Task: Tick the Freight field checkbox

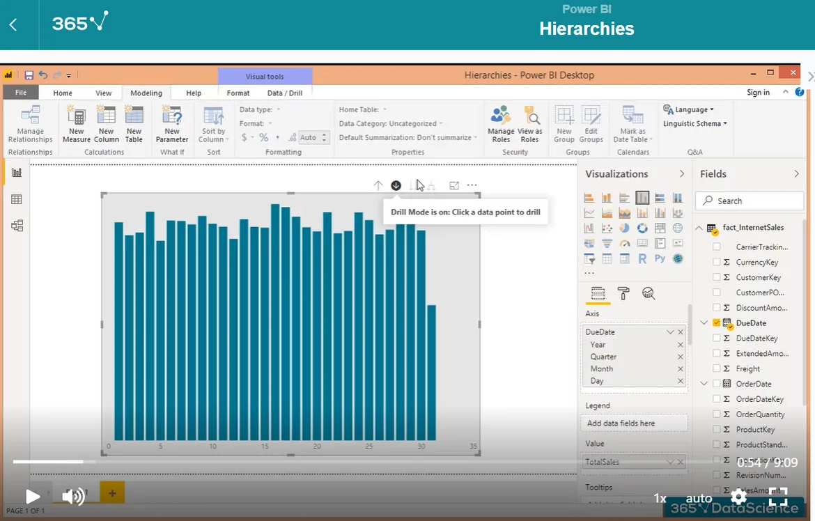Action: pos(717,369)
